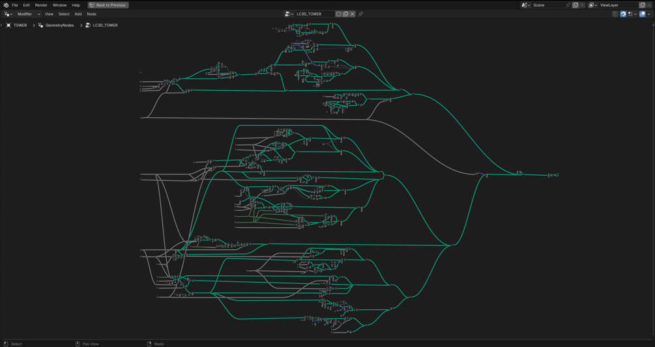
Task: Open the node editor Select menu
Action: [64, 14]
